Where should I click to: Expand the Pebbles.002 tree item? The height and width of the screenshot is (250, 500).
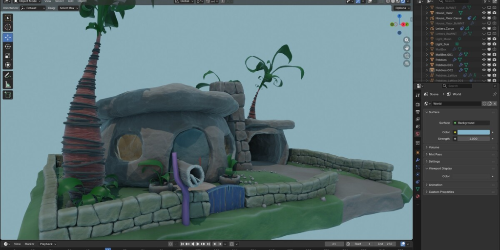(x=427, y=70)
